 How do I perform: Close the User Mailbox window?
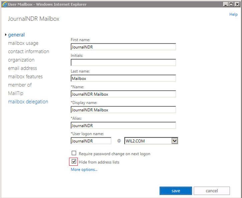coord(237,4)
